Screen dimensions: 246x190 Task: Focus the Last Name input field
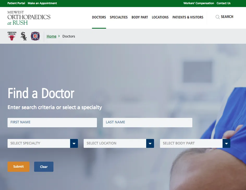click(x=147, y=123)
